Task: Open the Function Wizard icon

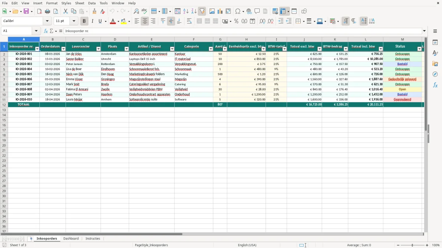Action: click(x=46, y=31)
